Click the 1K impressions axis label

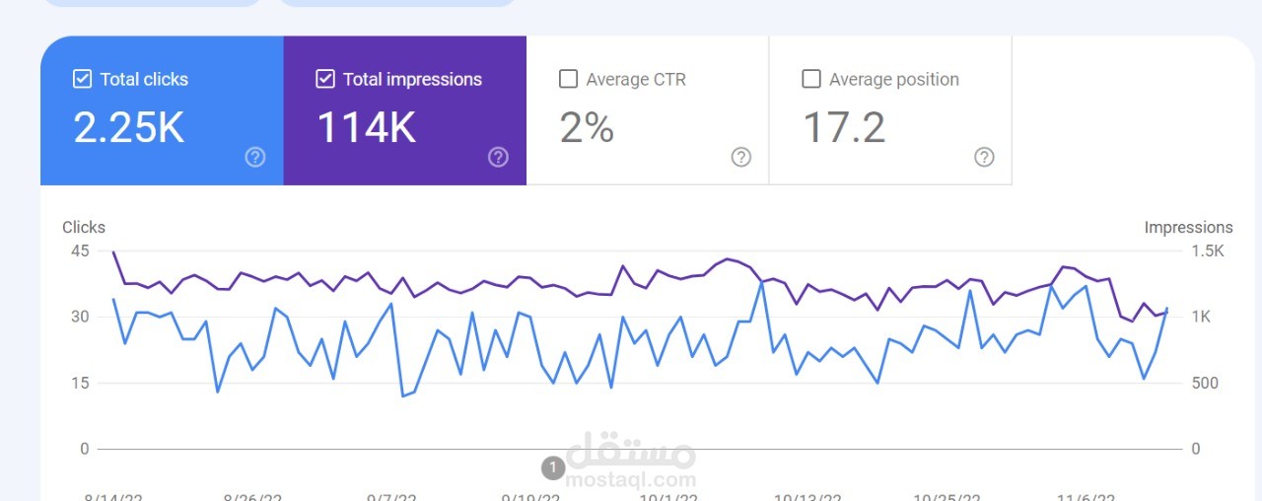point(1200,317)
